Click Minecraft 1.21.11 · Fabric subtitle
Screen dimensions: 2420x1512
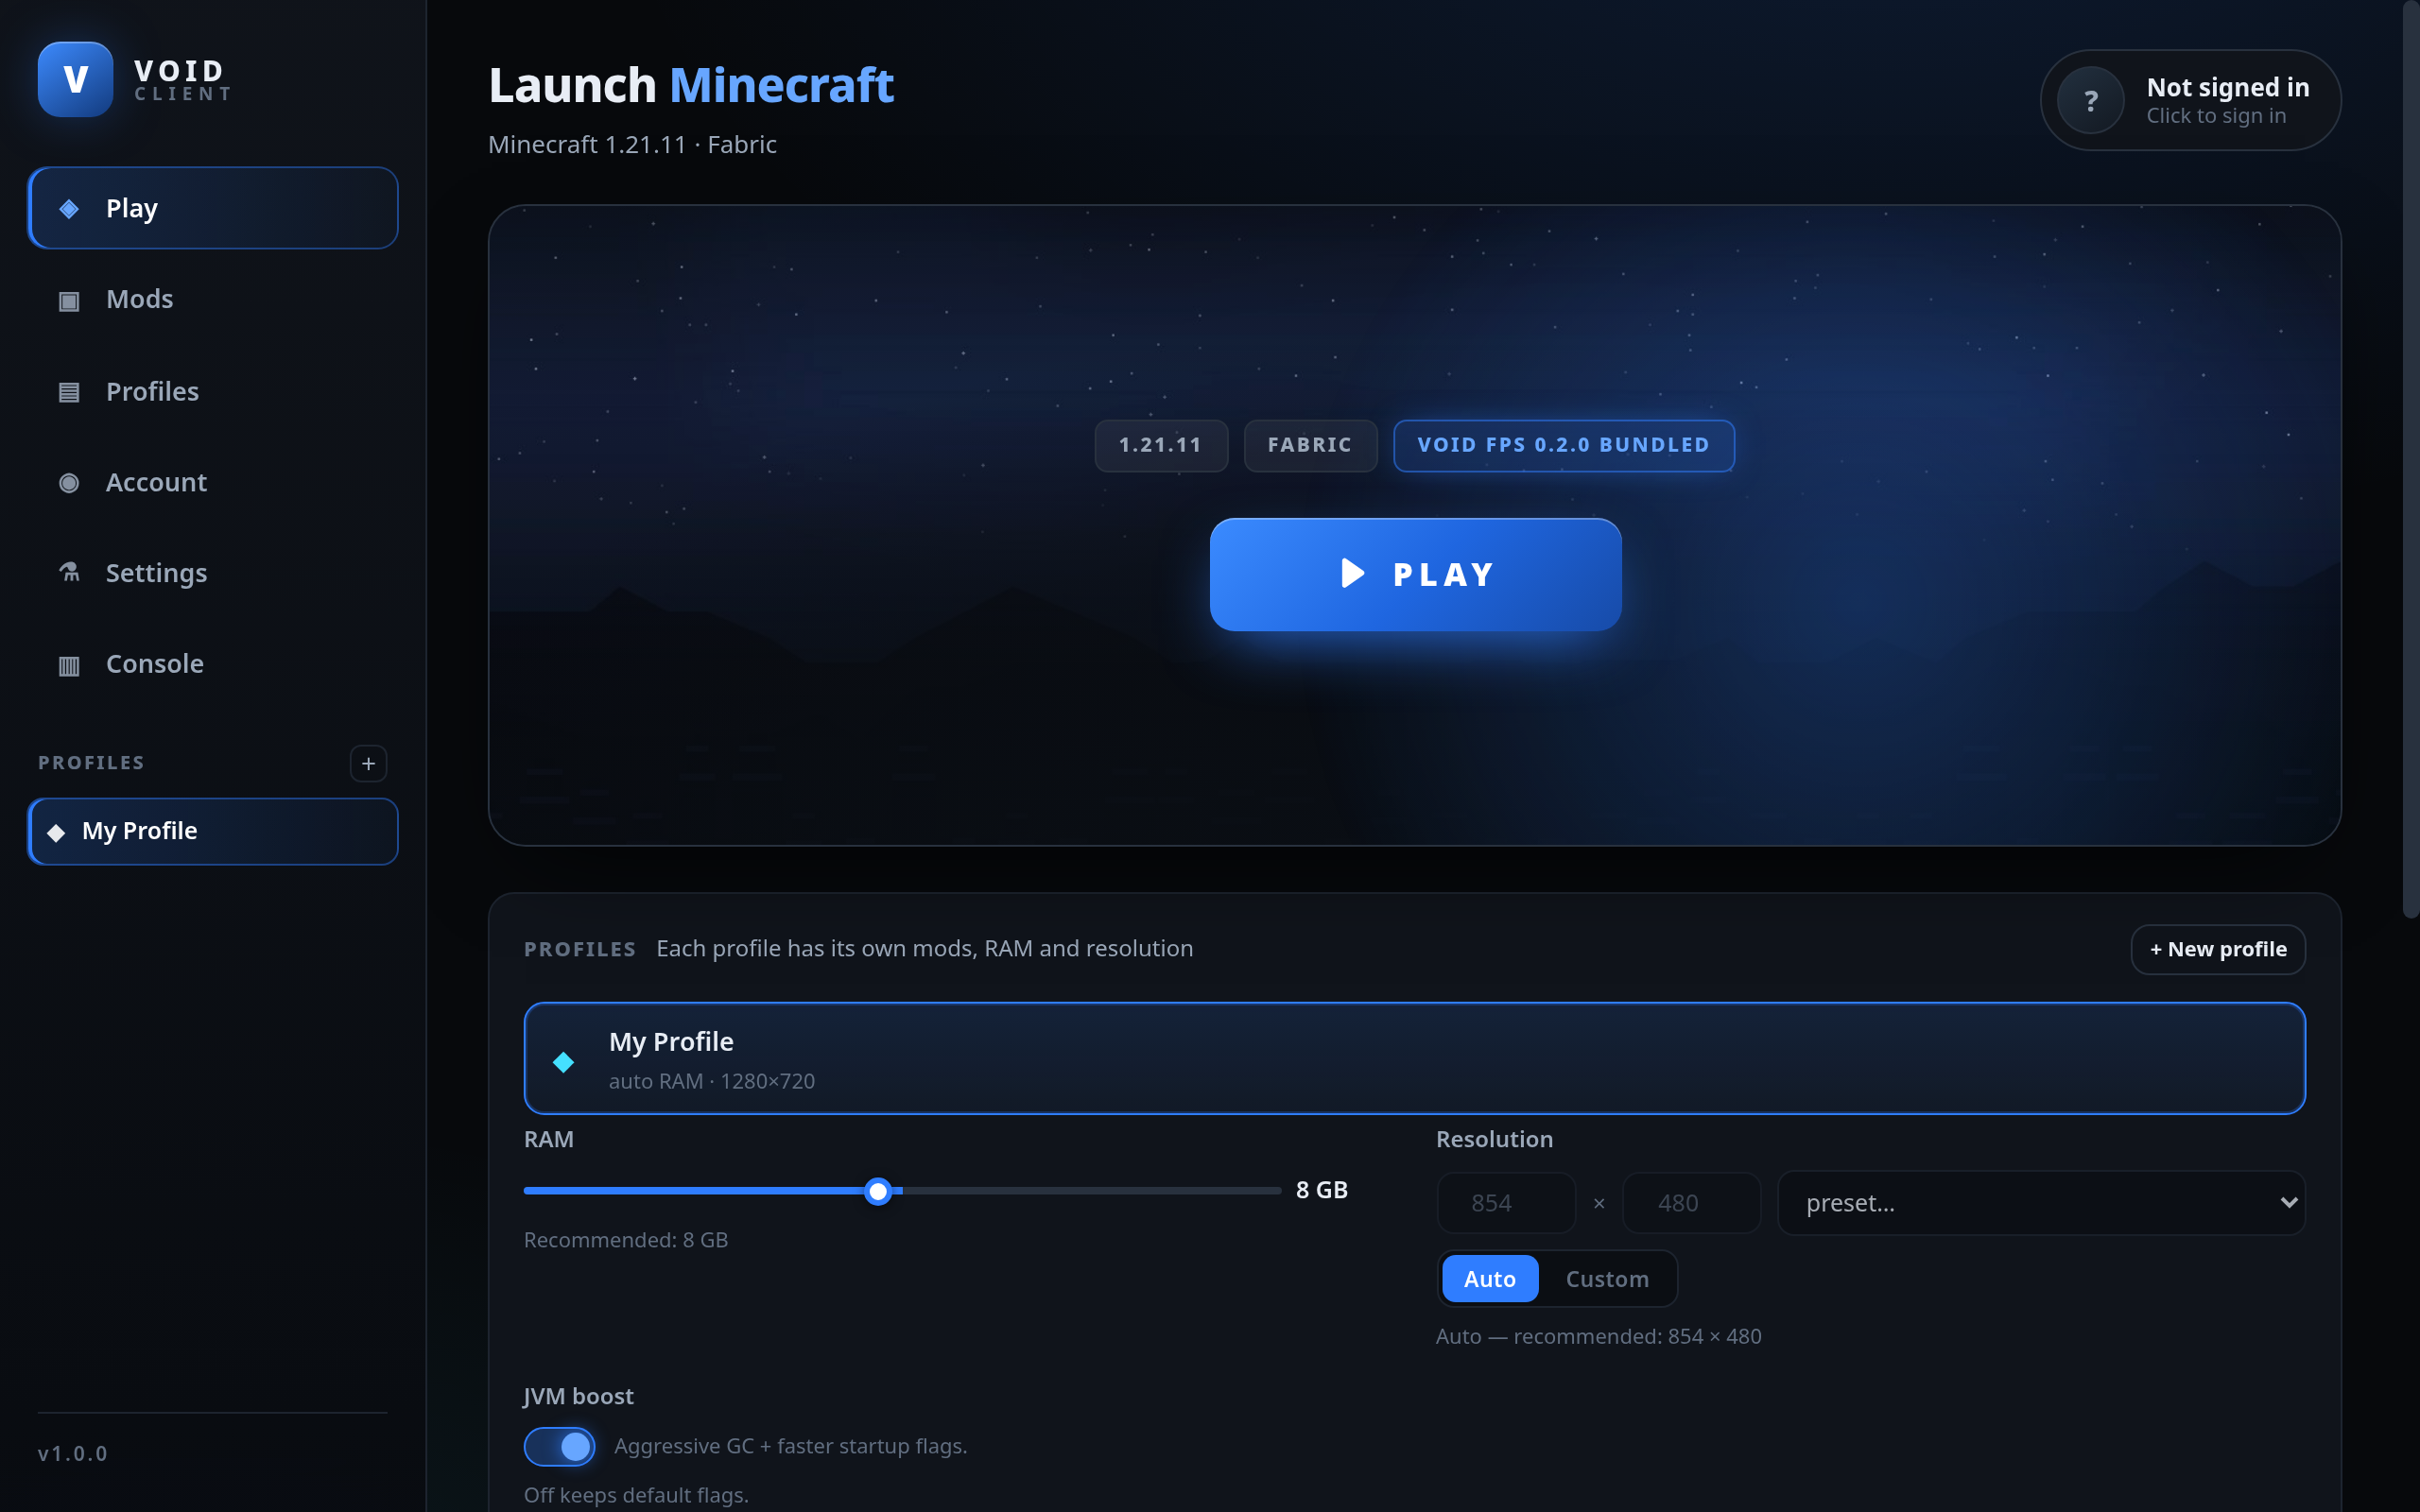(632, 145)
